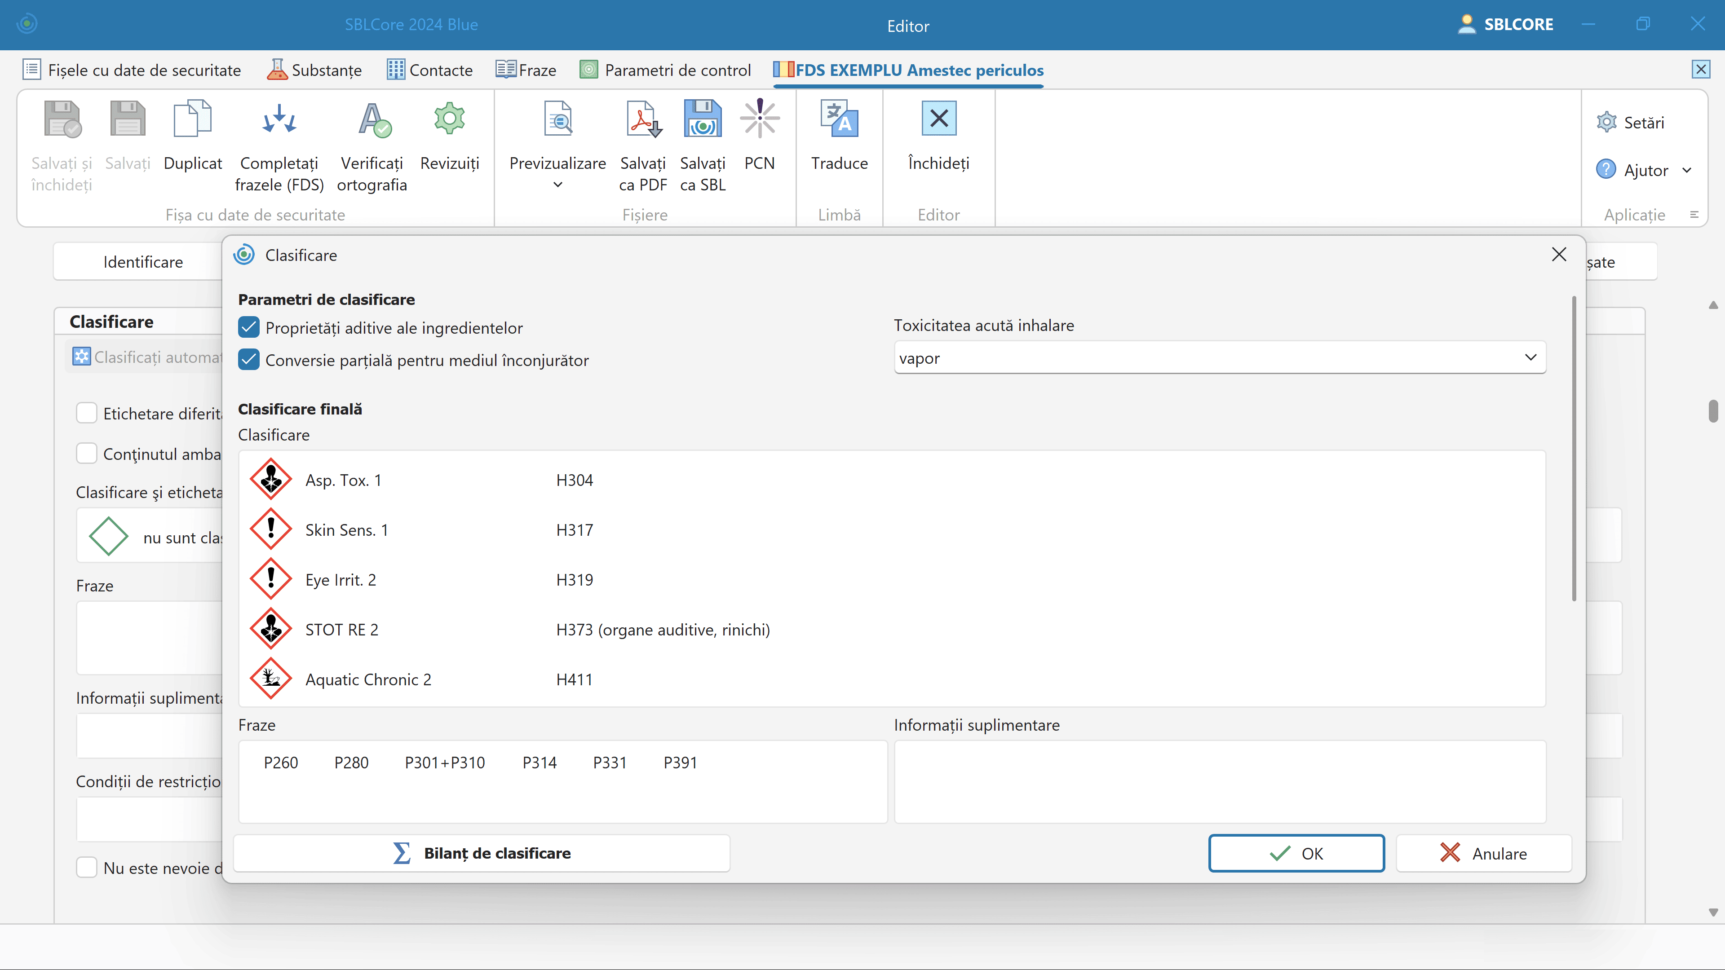Open Parametri de control tab
The width and height of the screenshot is (1725, 970).
coord(666,71)
